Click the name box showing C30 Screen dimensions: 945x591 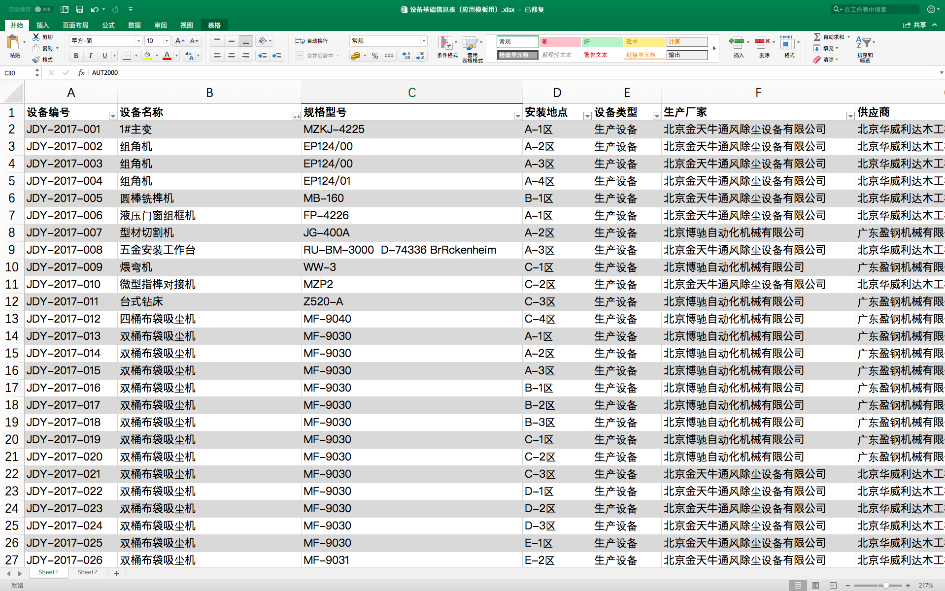(18, 72)
